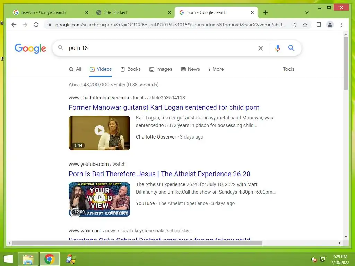Click the Google logo
Image resolution: width=355 pixels, height=266 pixels.
[31, 48]
